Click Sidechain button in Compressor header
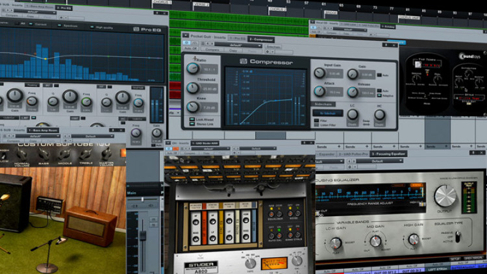 click(x=273, y=47)
